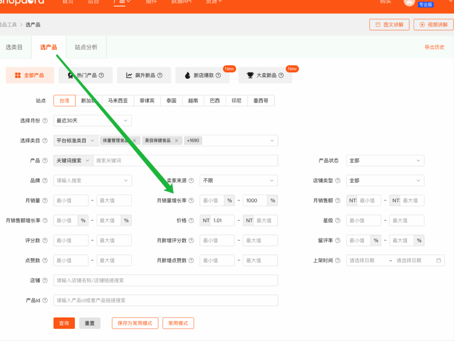
Task: Click the 查询 search button
Action: tap(64, 323)
